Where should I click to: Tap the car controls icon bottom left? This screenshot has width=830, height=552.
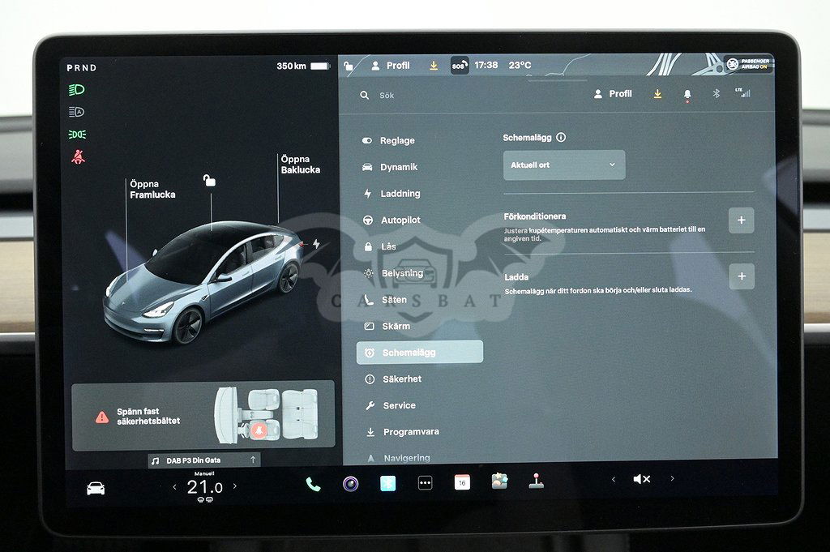point(96,488)
